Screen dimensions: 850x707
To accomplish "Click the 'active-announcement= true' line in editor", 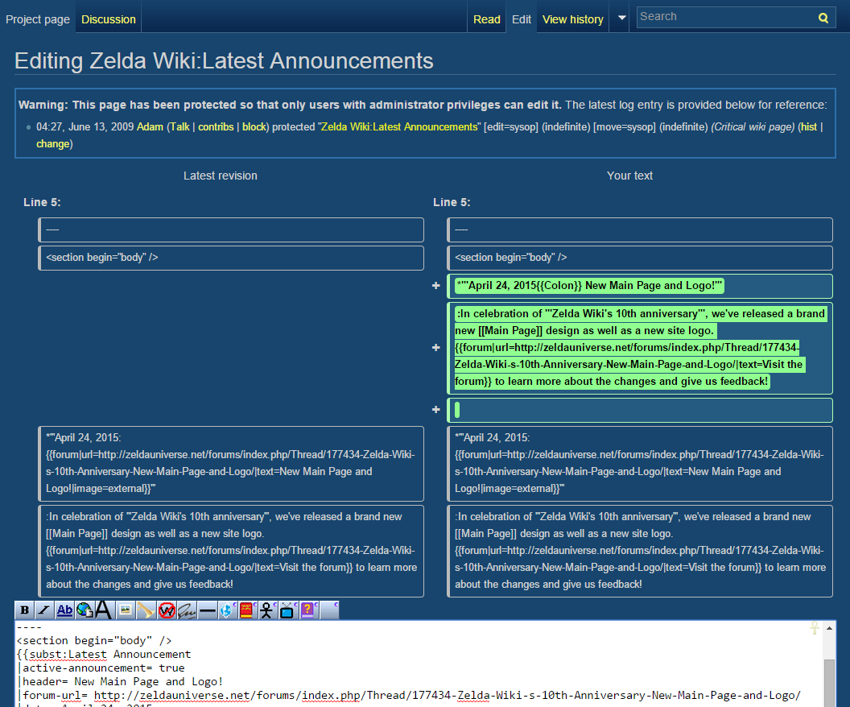I will click(x=101, y=668).
